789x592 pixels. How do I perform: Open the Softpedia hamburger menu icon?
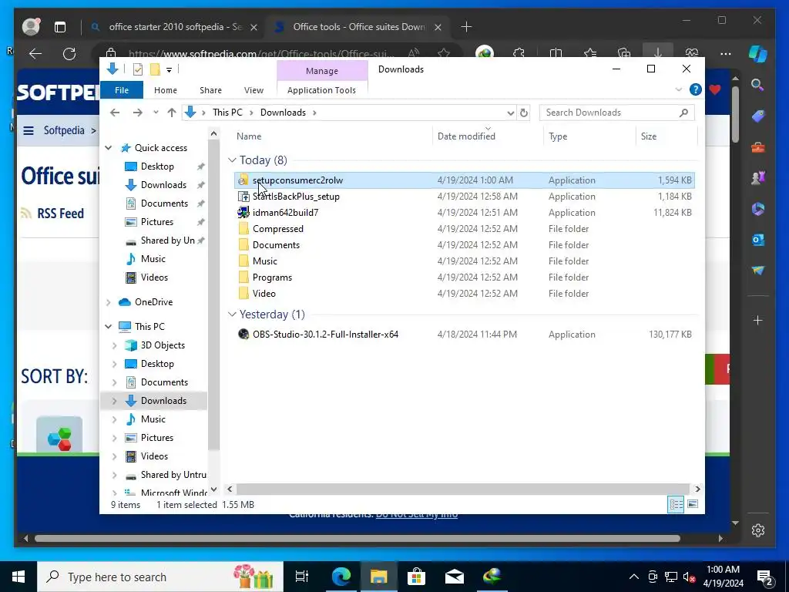(x=29, y=131)
